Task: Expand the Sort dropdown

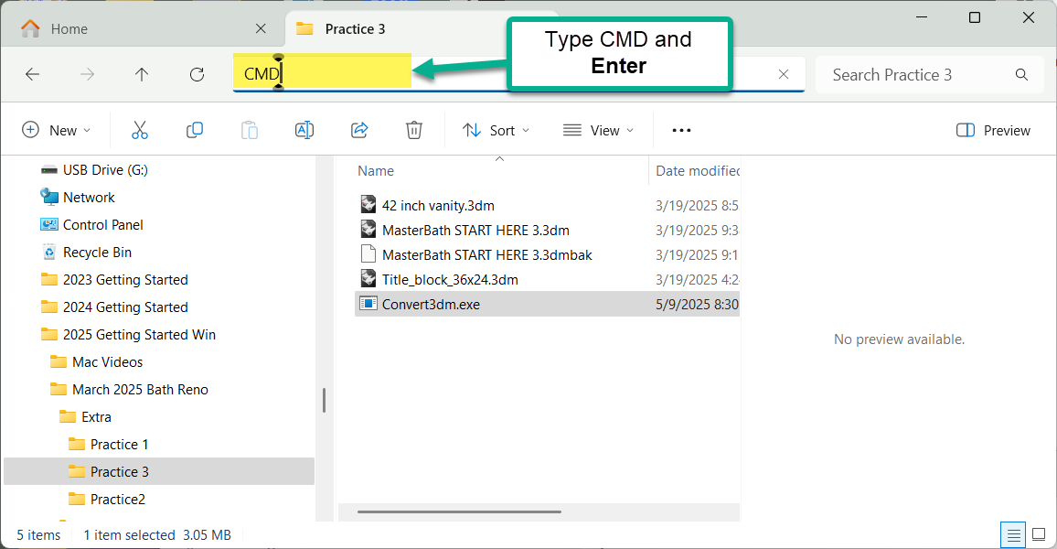Action: (x=496, y=130)
